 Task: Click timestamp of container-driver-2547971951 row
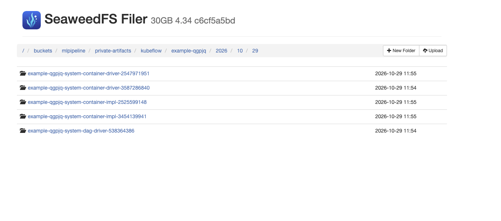pyautogui.click(x=396, y=73)
